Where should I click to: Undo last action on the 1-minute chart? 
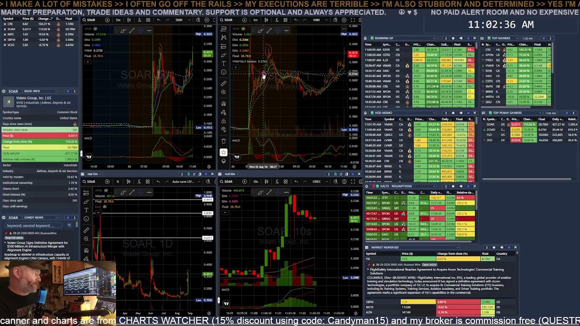coord(296,20)
